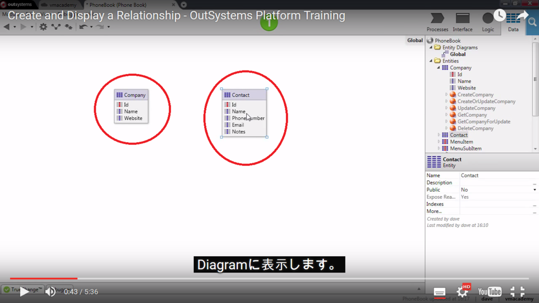Toggle subtitles captions button

point(440,292)
